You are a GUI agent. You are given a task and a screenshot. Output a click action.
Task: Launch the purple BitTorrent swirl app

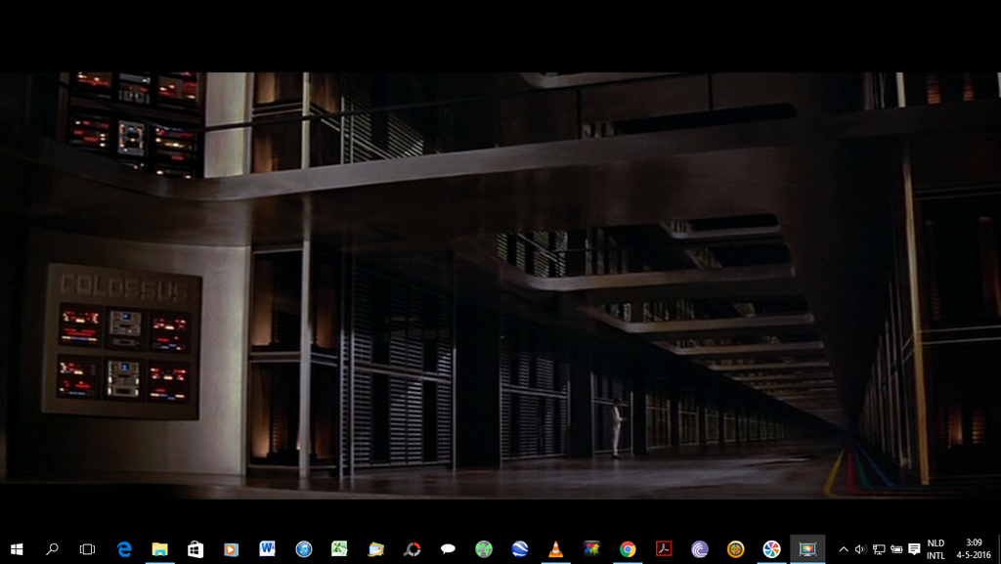(x=700, y=548)
